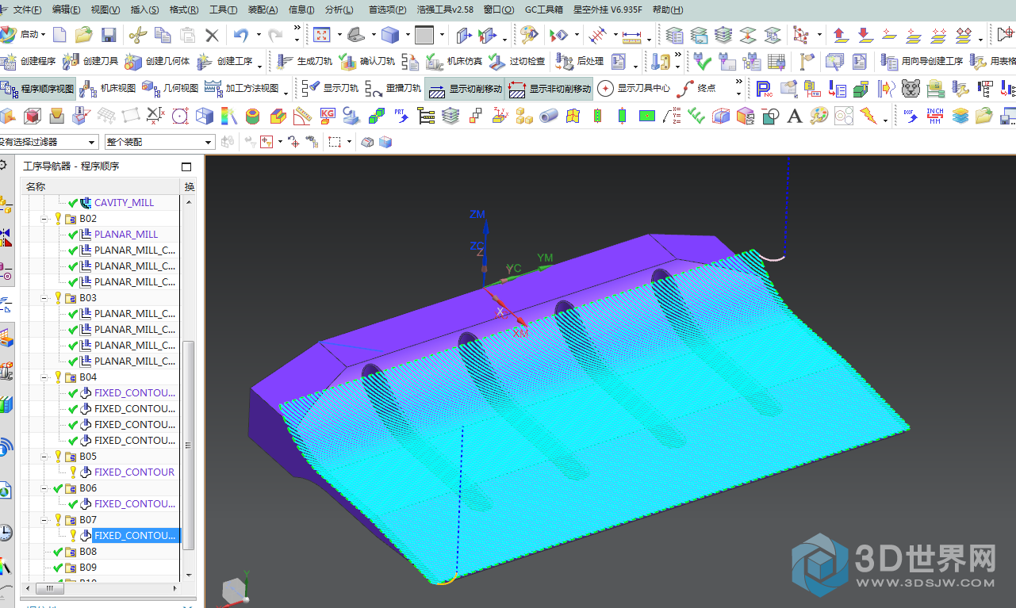Image resolution: width=1016 pixels, height=608 pixels.
Task: Switch to 几何视图 navigator view
Action: pyautogui.click(x=171, y=89)
